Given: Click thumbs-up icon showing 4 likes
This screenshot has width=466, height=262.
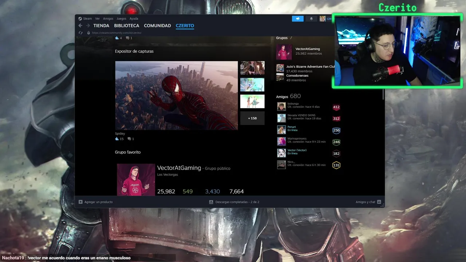Looking at the screenshot, I should (117, 38).
